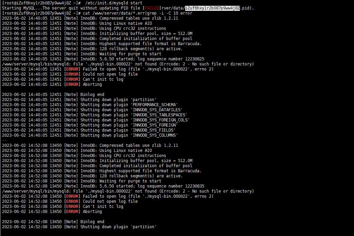
Task: Click first 'Failed to open log' ERROR line
Action: (108, 69)
